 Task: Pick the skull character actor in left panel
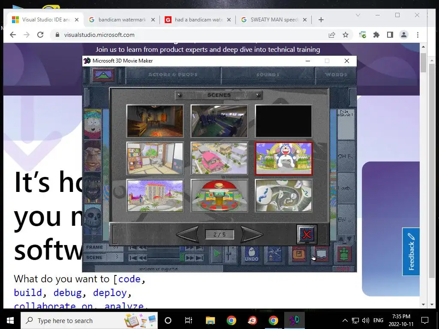click(x=93, y=219)
